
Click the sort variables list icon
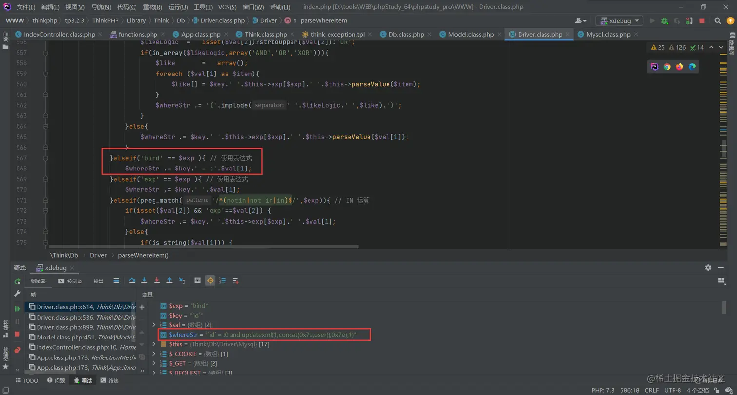coord(223,281)
